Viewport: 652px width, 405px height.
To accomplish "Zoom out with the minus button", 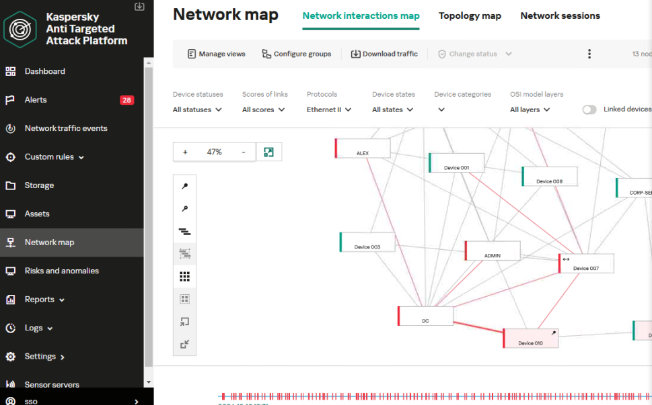I will tap(244, 152).
